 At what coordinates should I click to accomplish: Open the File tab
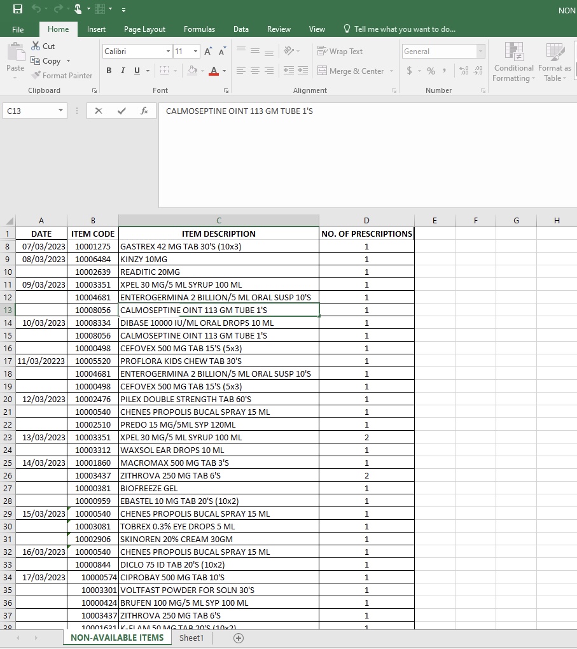tap(18, 29)
